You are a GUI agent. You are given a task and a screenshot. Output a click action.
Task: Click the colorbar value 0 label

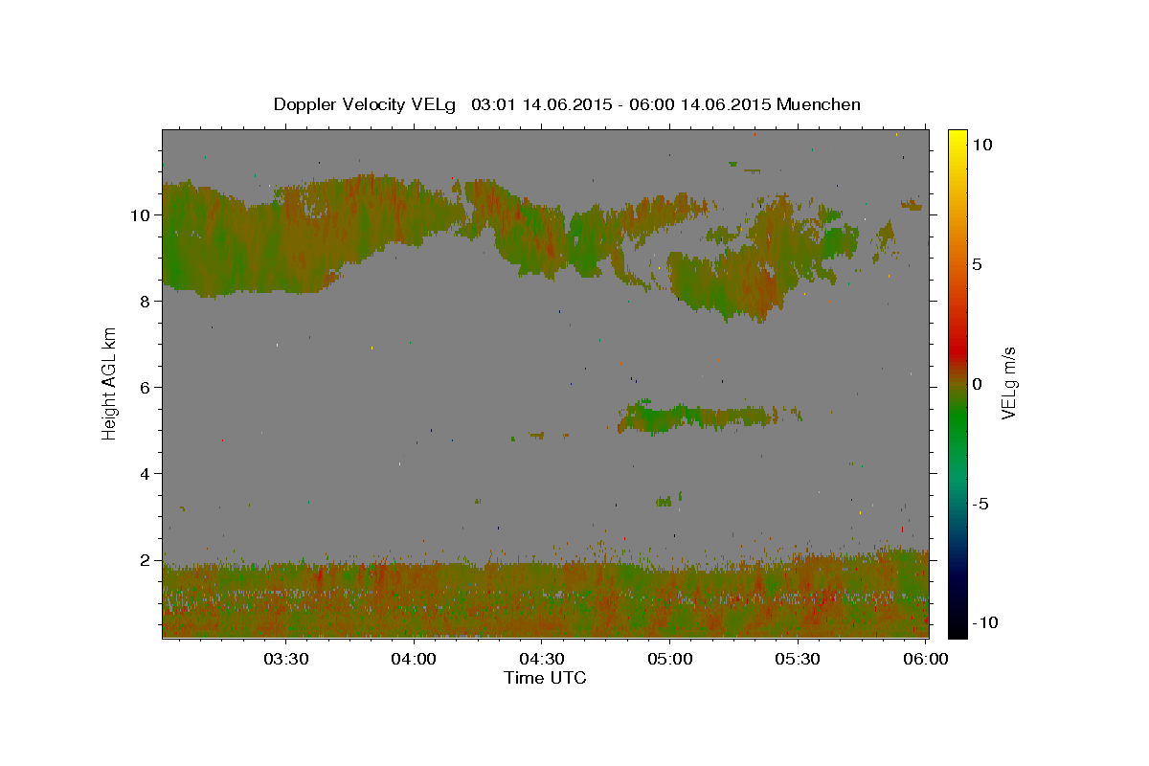pos(978,384)
